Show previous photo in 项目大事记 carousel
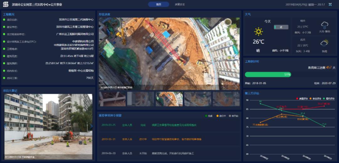339x163 pixels. point(5,126)
